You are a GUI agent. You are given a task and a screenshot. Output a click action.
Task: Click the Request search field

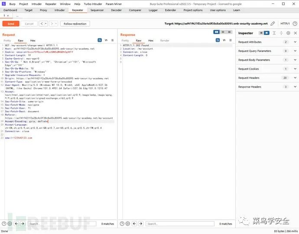(x=62, y=224)
